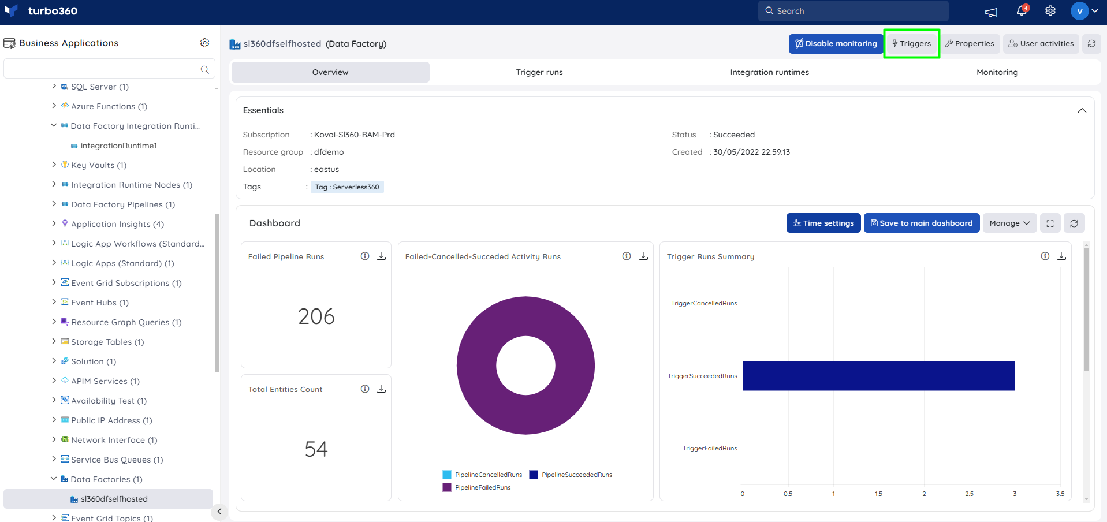
Task: Open User activities
Action: point(1041,43)
